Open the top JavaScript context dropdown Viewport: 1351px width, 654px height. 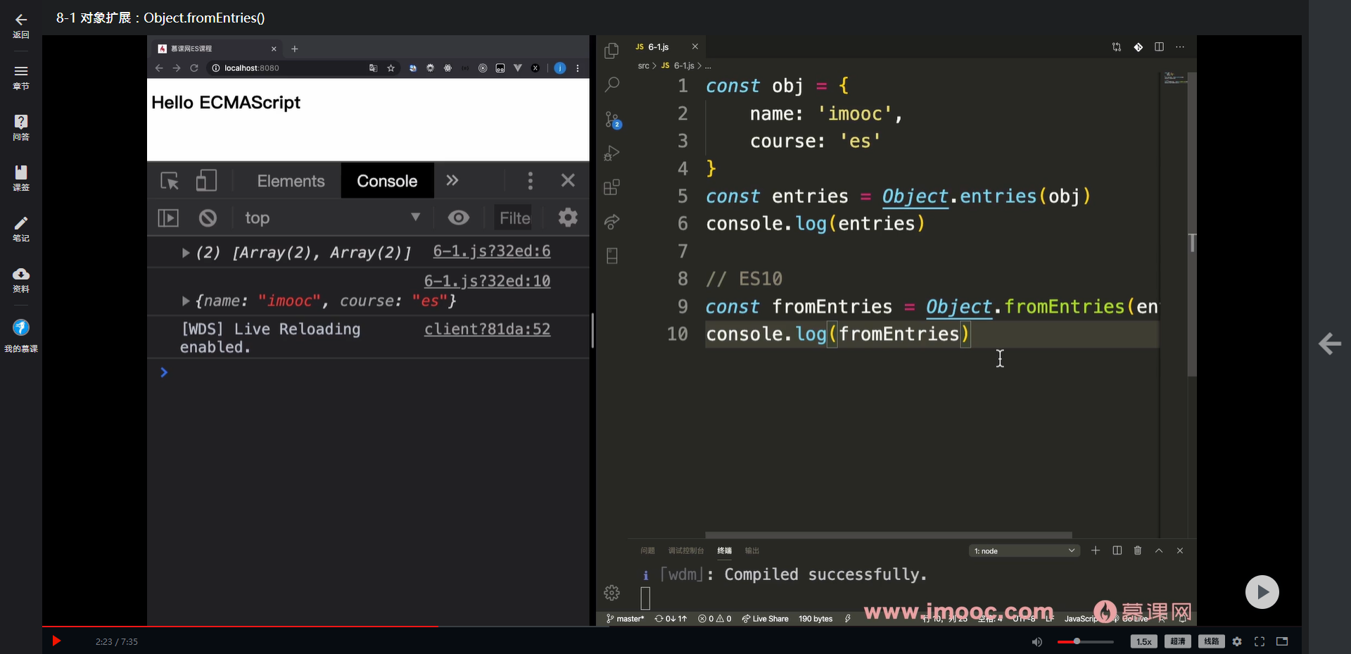click(x=332, y=218)
